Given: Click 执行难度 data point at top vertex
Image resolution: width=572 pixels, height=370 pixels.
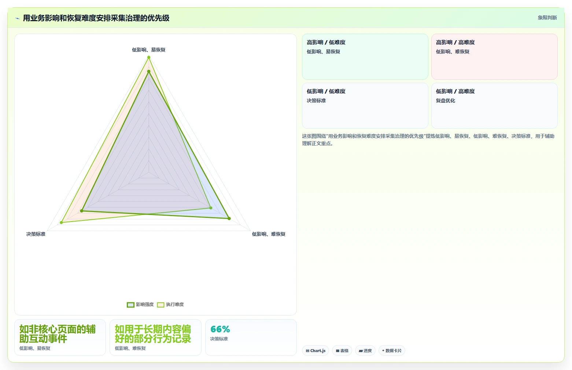Looking at the screenshot, I should (149, 57).
